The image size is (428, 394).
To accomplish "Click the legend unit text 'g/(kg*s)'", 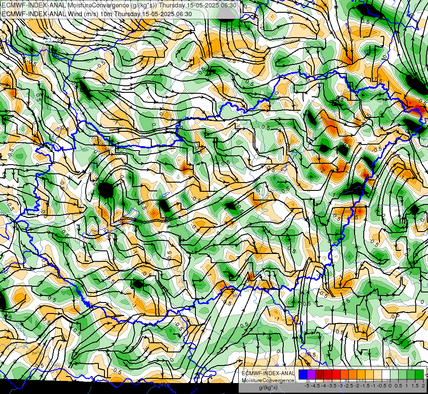I will [x=268, y=388].
